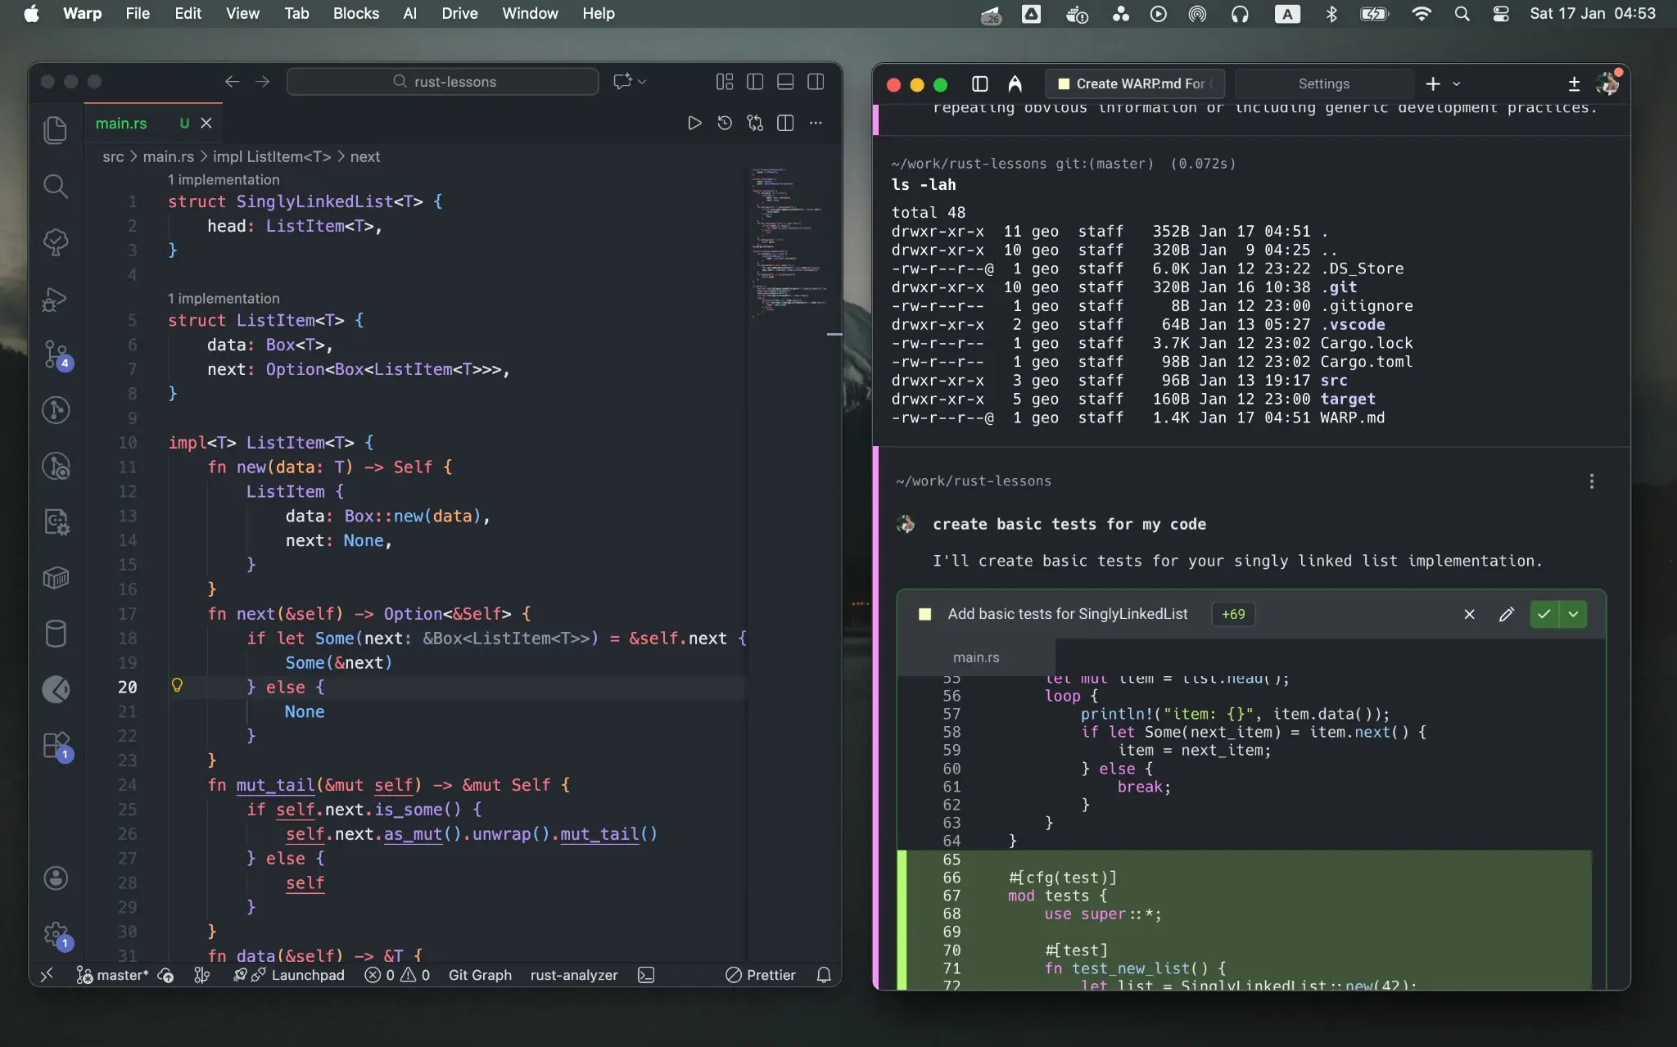This screenshot has height=1047, width=1677.
Task: Expand the Copilot chat dropdown chevron
Action: 642,81
